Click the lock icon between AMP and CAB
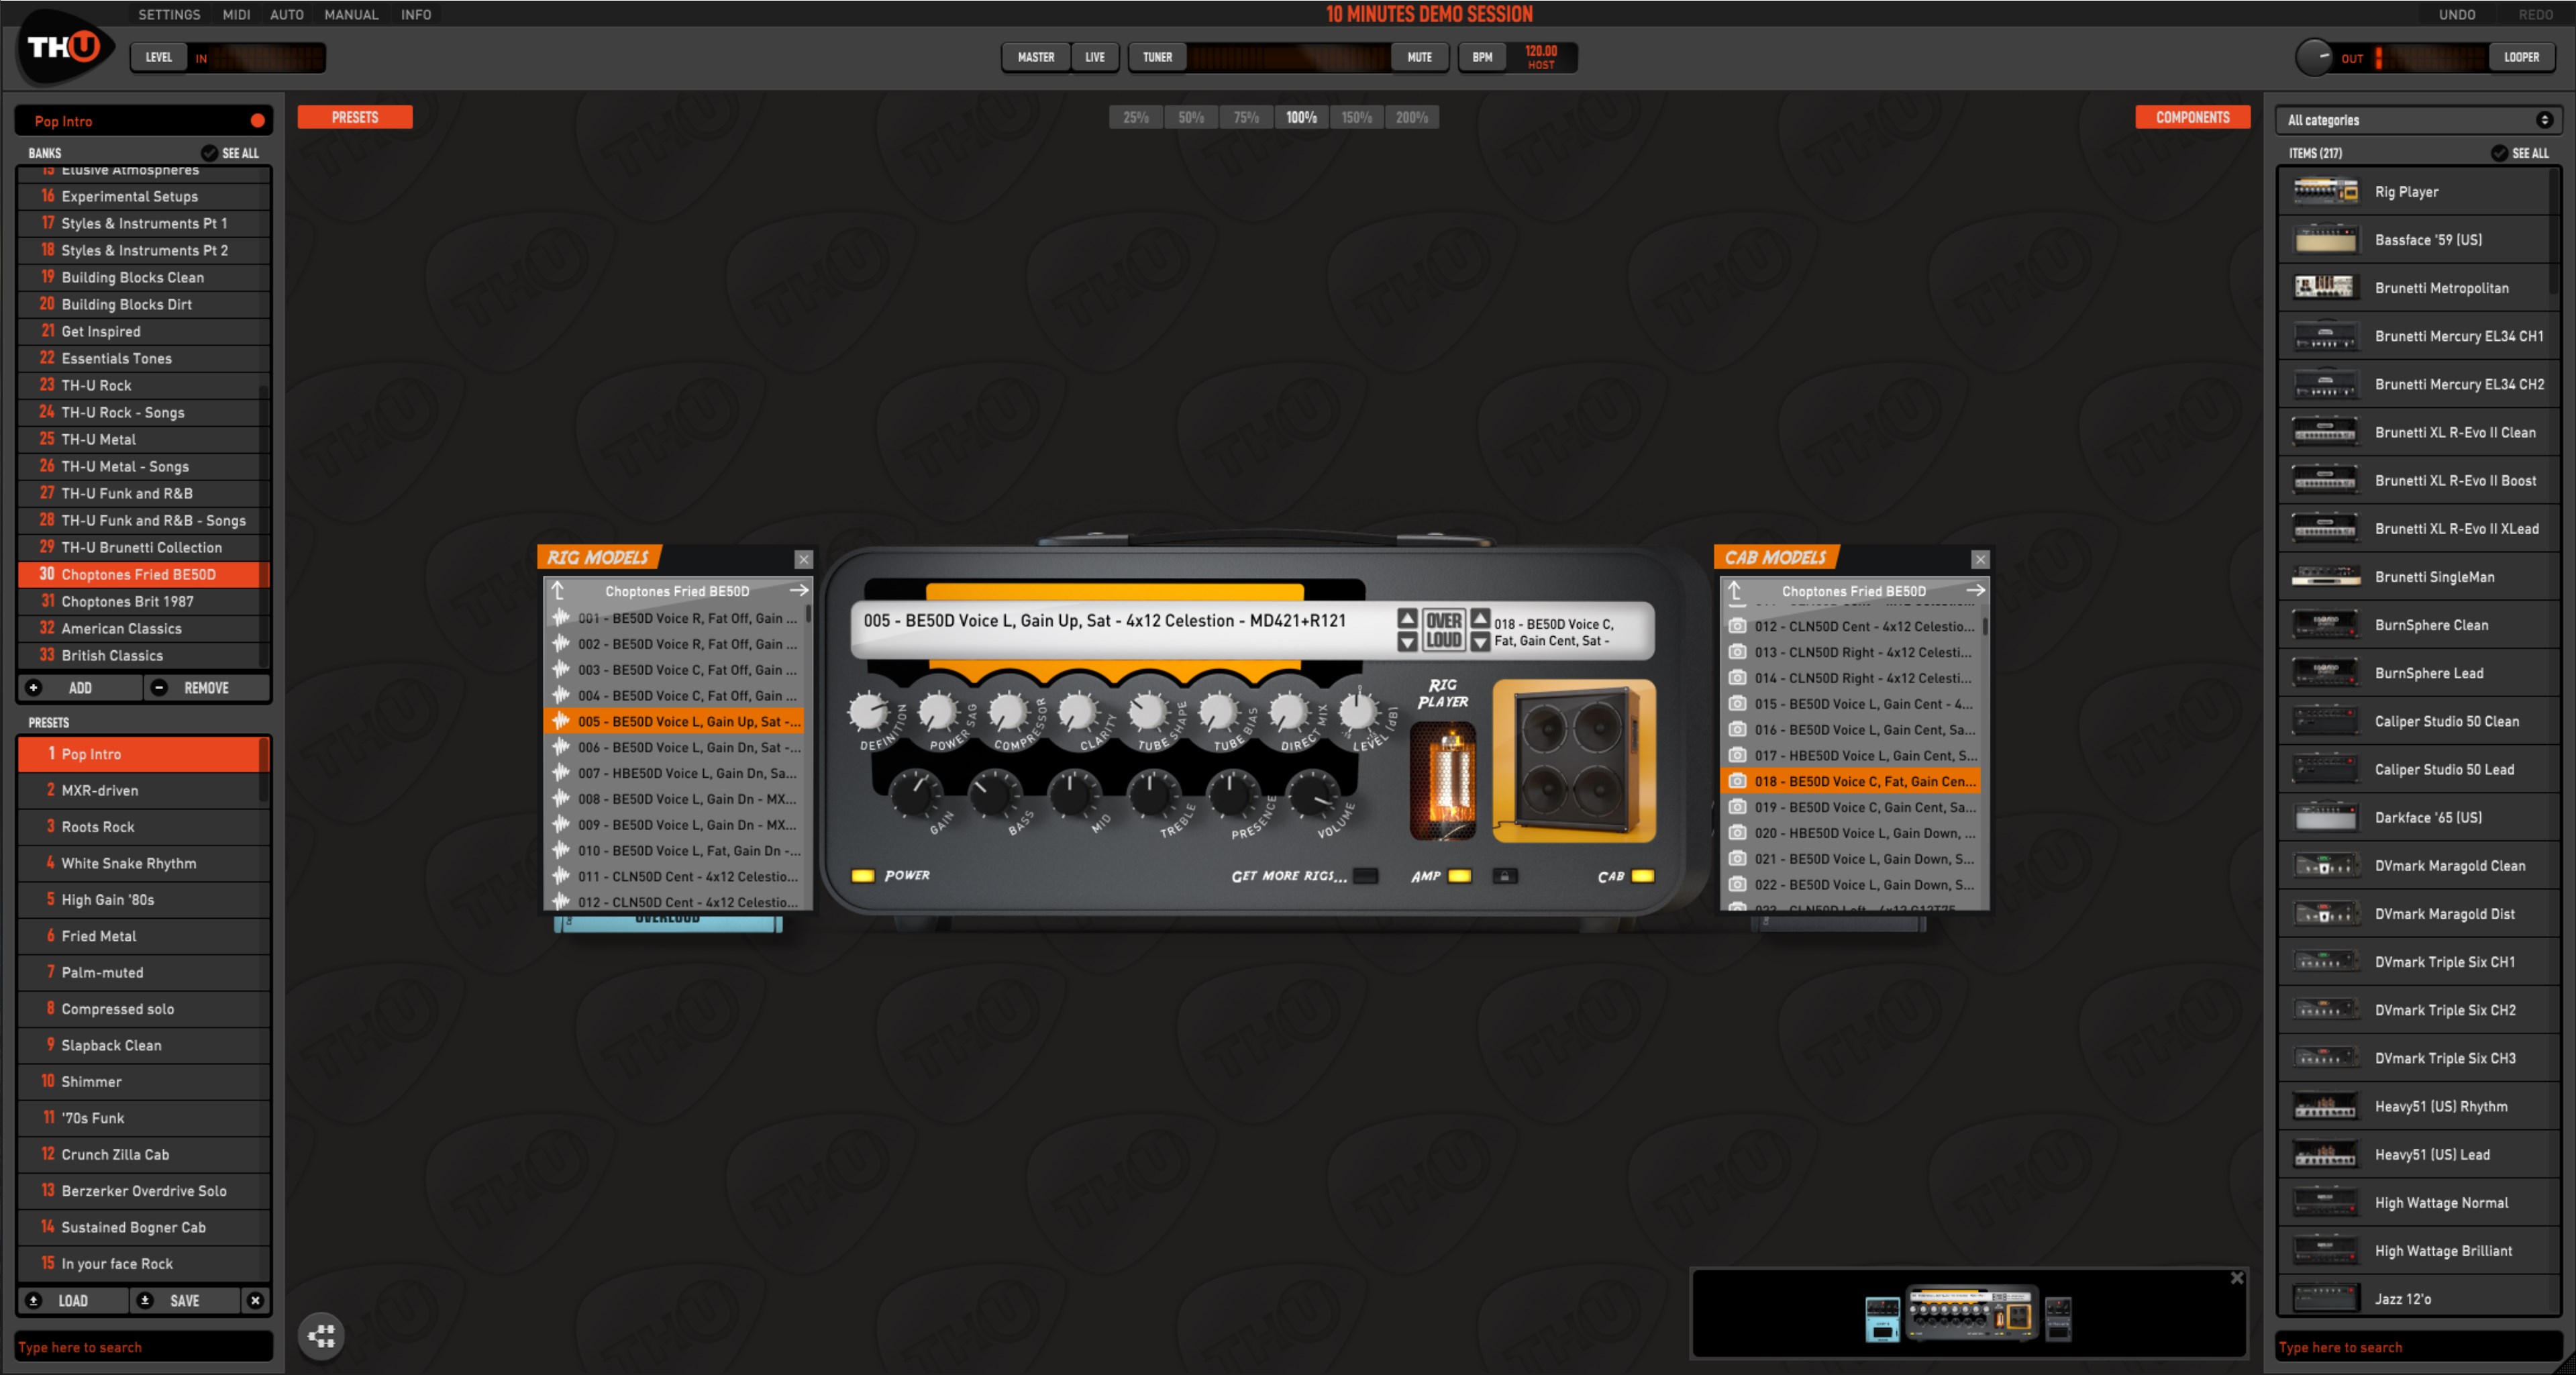Screen dimensions: 2576x1375 pyautogui.click(x=1504, y=876)
